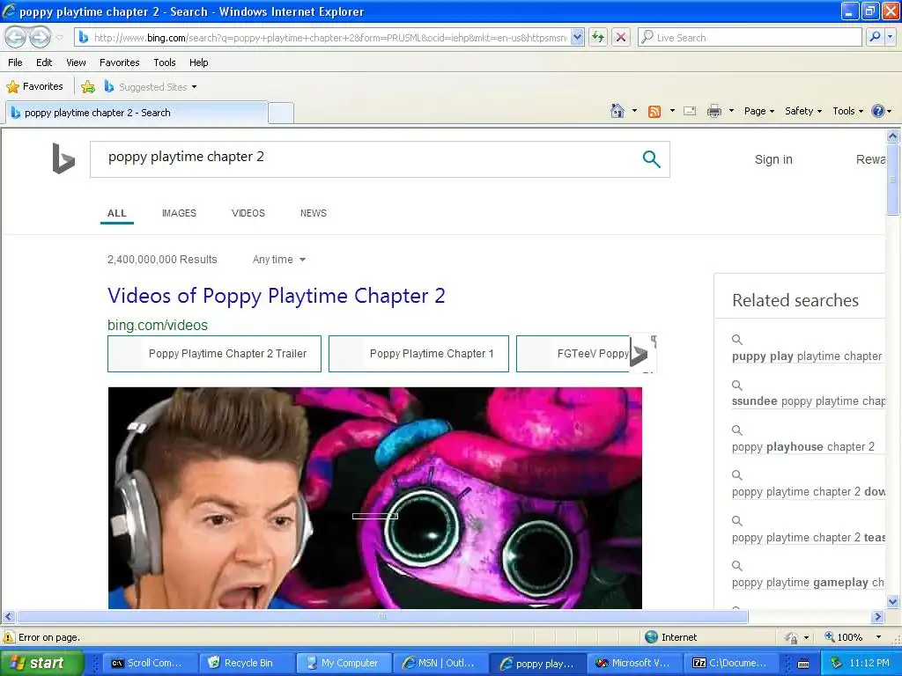
Task: Click related search poppy playhouse chapter 2
Action: pyautogui.click(x=803, y=446)
